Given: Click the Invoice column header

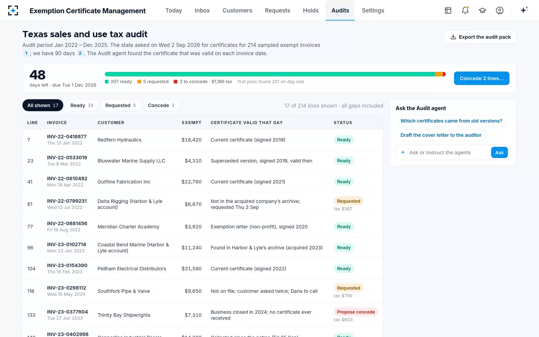Looking at the screenshot, I should (57, 123).
